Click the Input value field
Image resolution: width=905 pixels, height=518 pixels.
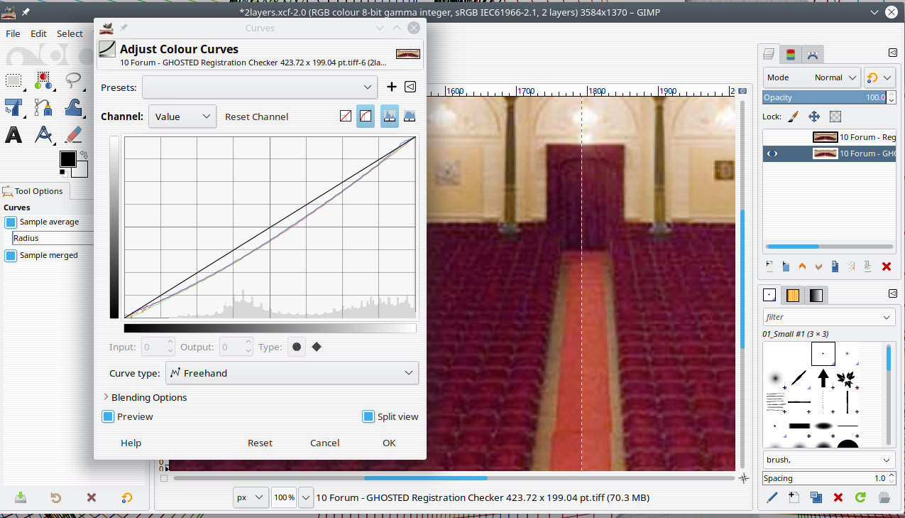coord(154,347)
